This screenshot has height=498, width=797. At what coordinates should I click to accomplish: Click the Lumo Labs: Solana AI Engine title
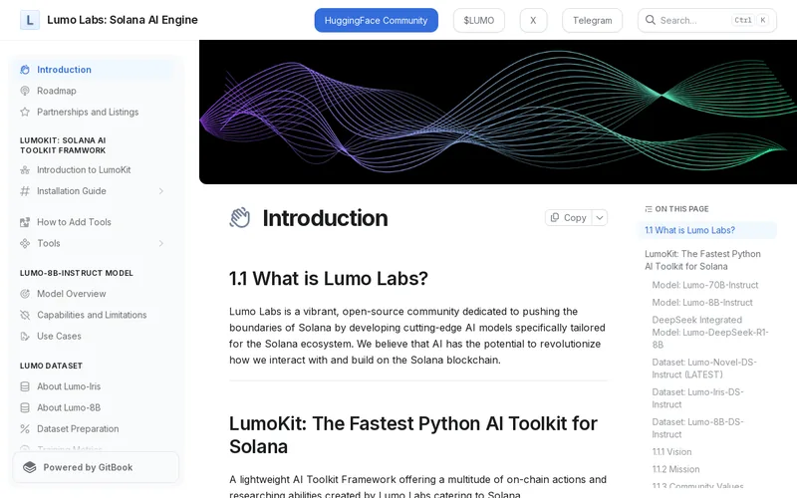(x=123, y=20)
